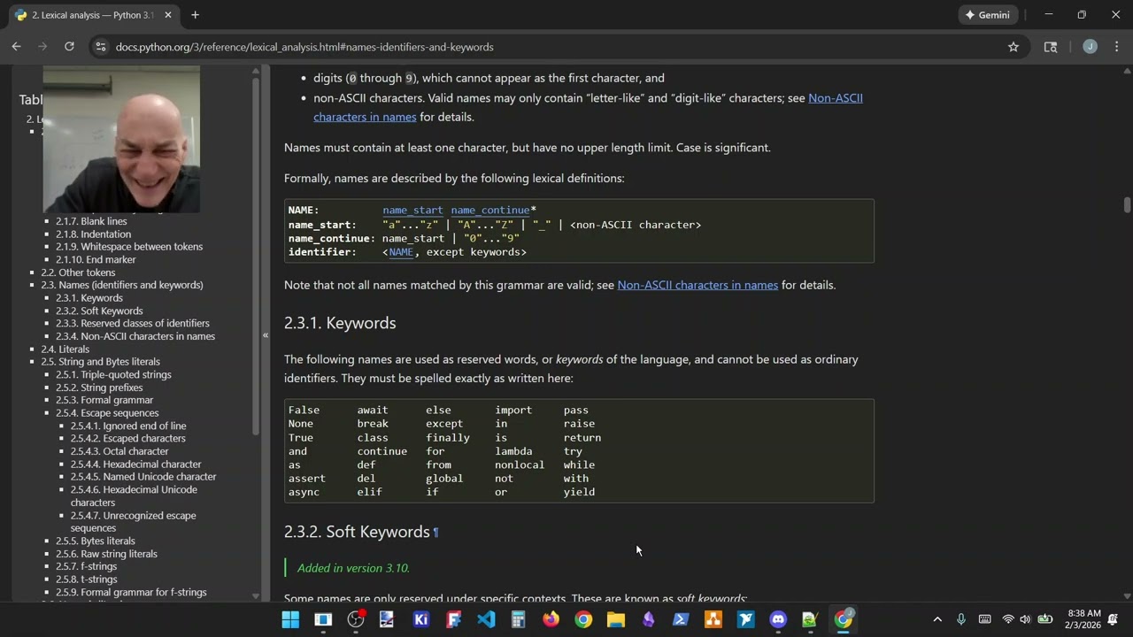
Task: Click the name_continue link in NAME rule
Action: [490, 211]
